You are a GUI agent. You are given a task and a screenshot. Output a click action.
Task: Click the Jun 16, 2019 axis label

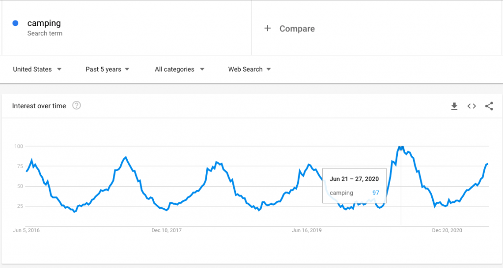pyautogui.click(x=307, y=230)
